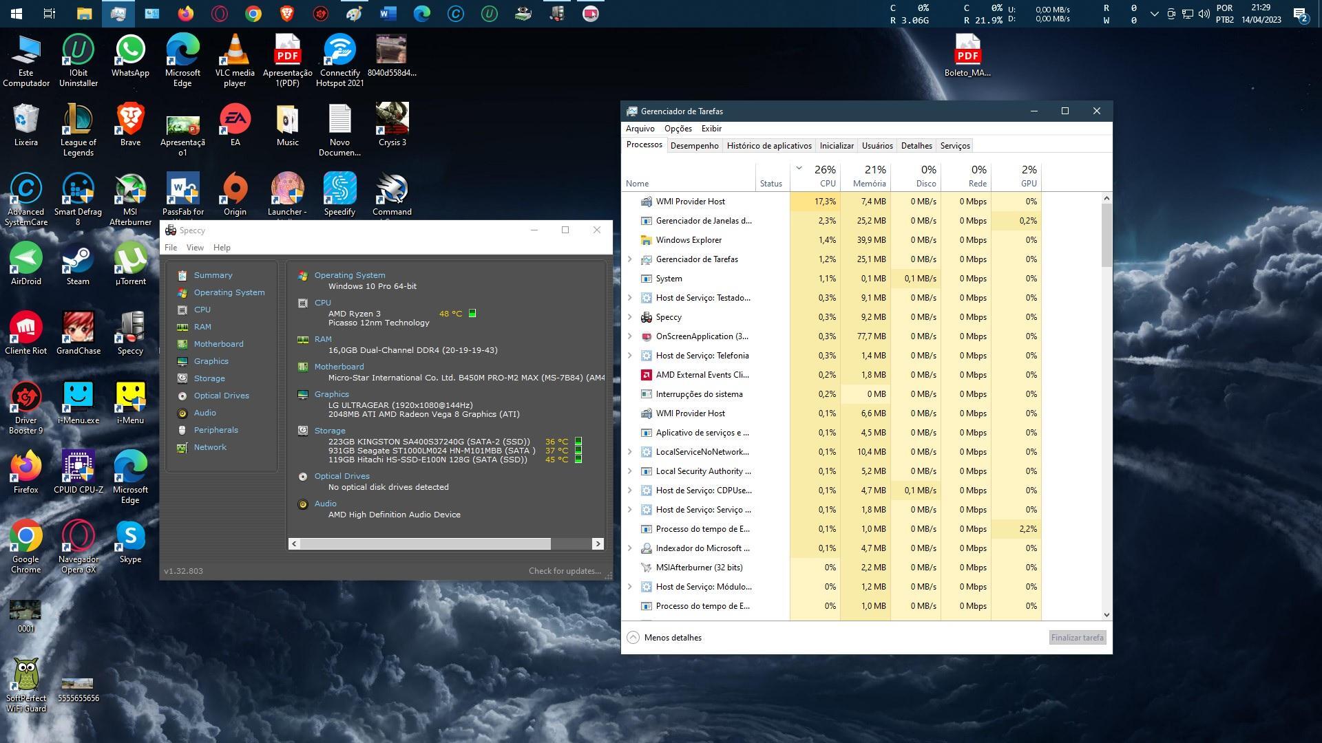Open Microsoft Word from the taskbar
1322x743 pixels.
(x=388, y=13)
